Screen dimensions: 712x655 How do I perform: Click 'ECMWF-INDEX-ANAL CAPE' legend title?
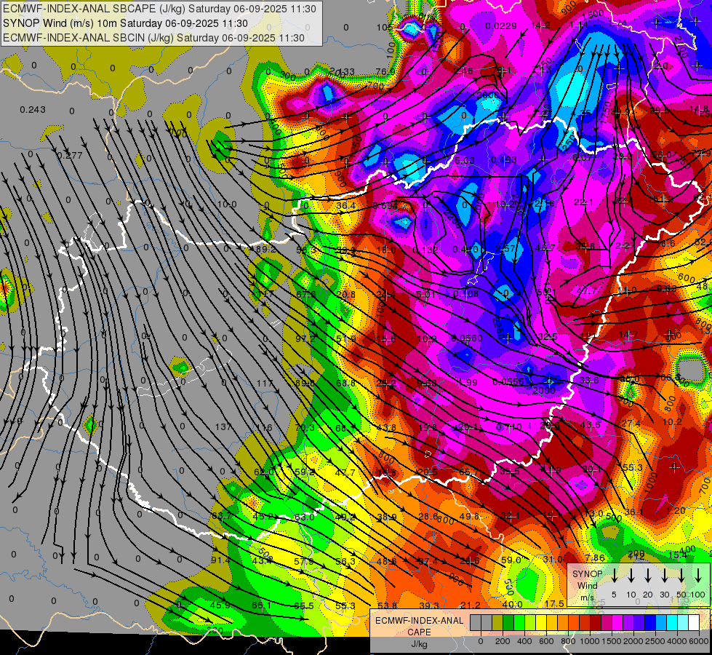420,626
